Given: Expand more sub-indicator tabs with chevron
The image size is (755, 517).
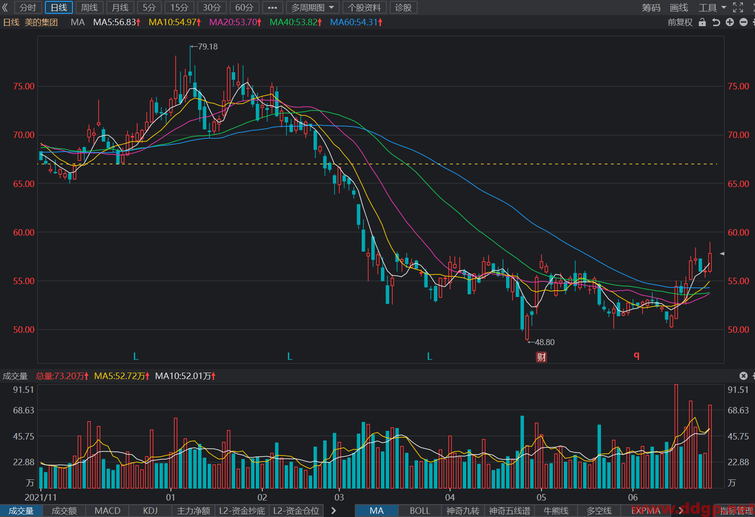Looking at the screenshot, I should tap(334, 511).
